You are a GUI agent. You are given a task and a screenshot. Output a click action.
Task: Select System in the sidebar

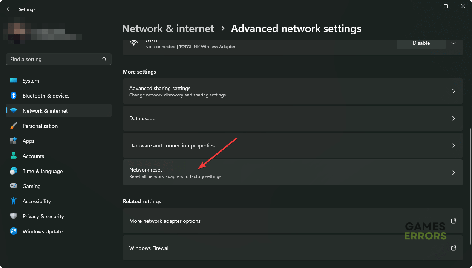pos(31,81)
